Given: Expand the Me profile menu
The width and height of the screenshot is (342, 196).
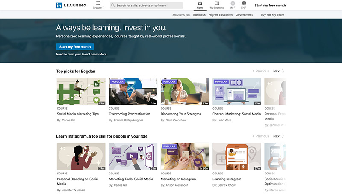Looking at the screenshot, I should point(233,5).
